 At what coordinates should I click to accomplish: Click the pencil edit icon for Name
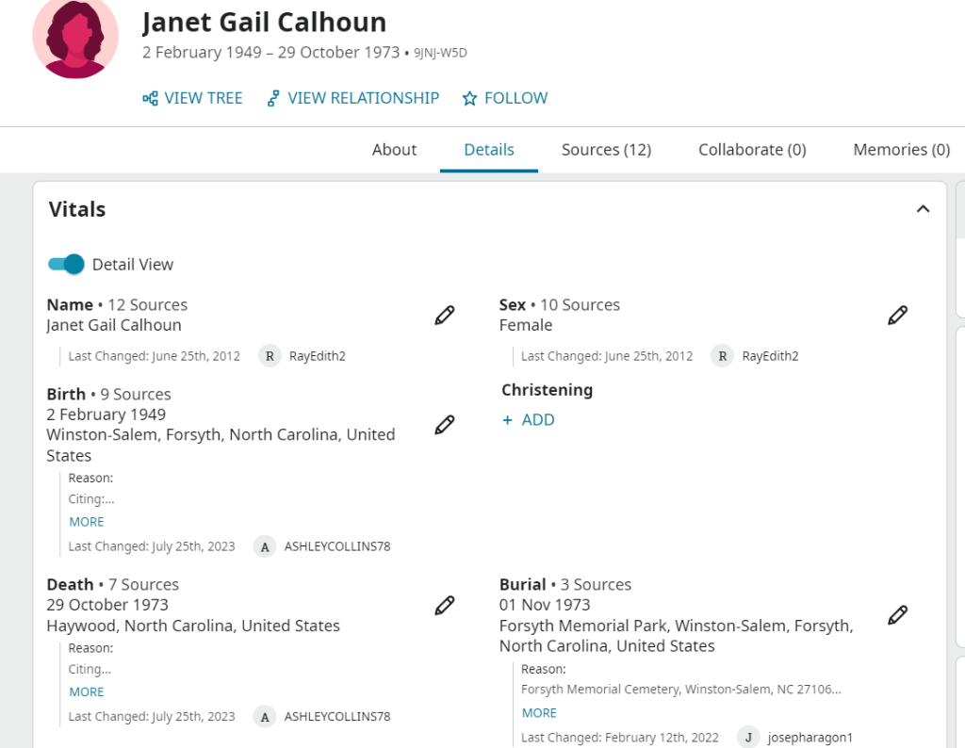(x=445, y=316)
